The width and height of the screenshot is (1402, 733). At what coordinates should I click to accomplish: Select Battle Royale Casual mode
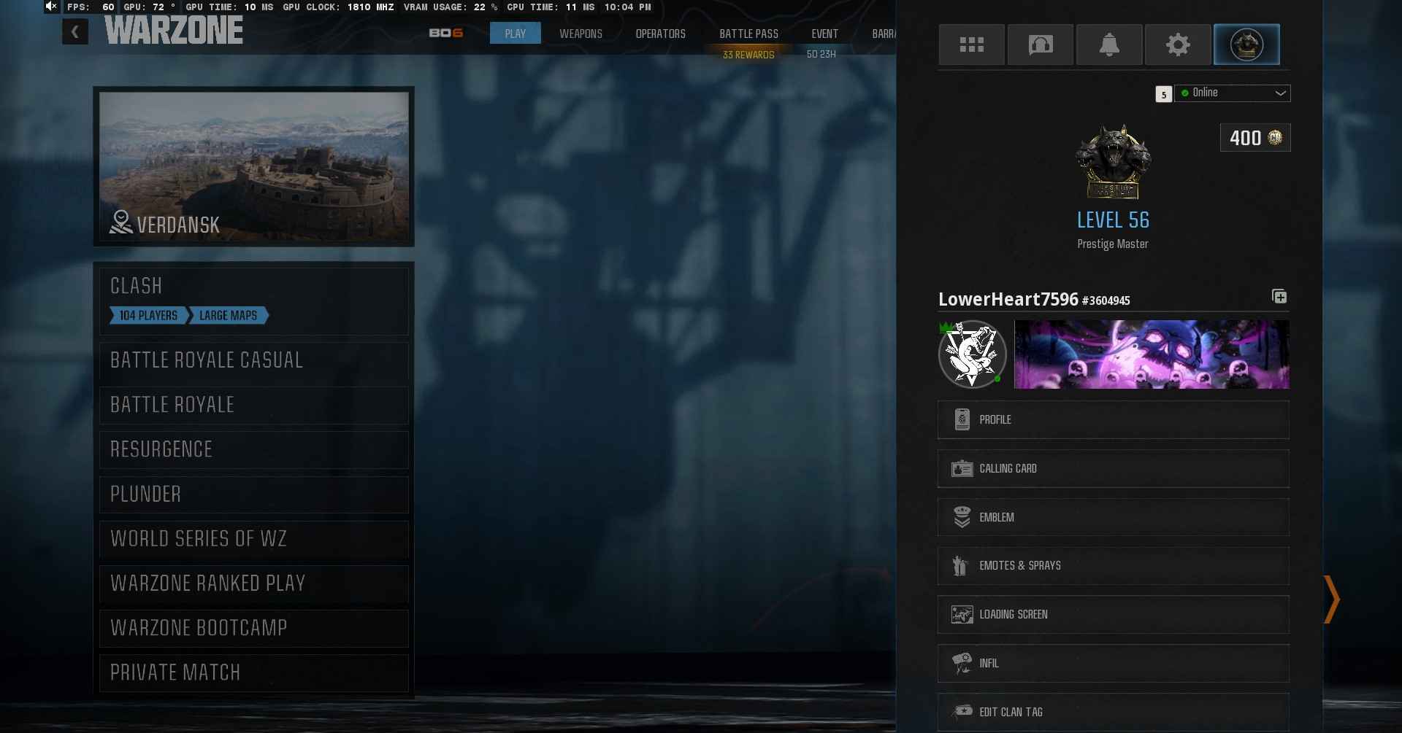coord(253,360)
